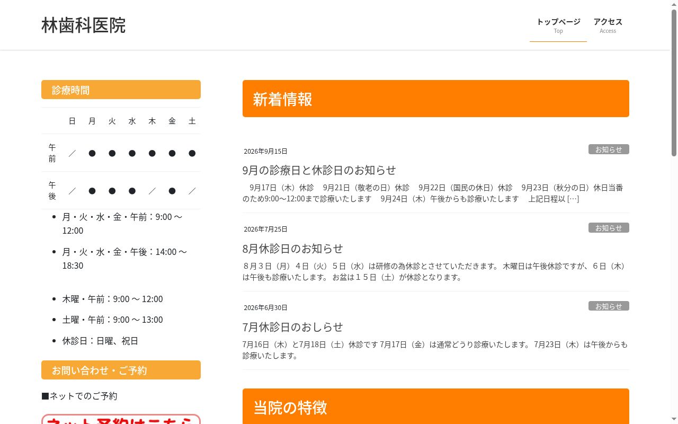Click the 午前 row label in the schedule
The width and height of the screenshot is (678, 424).
click(x=52, y=153)
